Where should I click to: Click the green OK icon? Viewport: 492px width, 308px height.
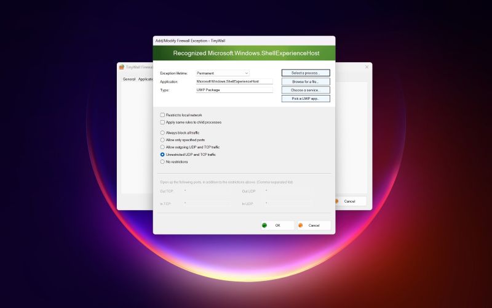pos(264,225)
